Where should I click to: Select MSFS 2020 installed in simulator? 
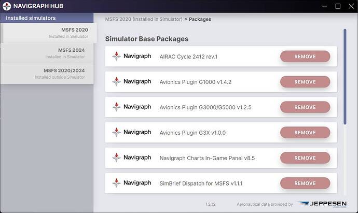49,33
